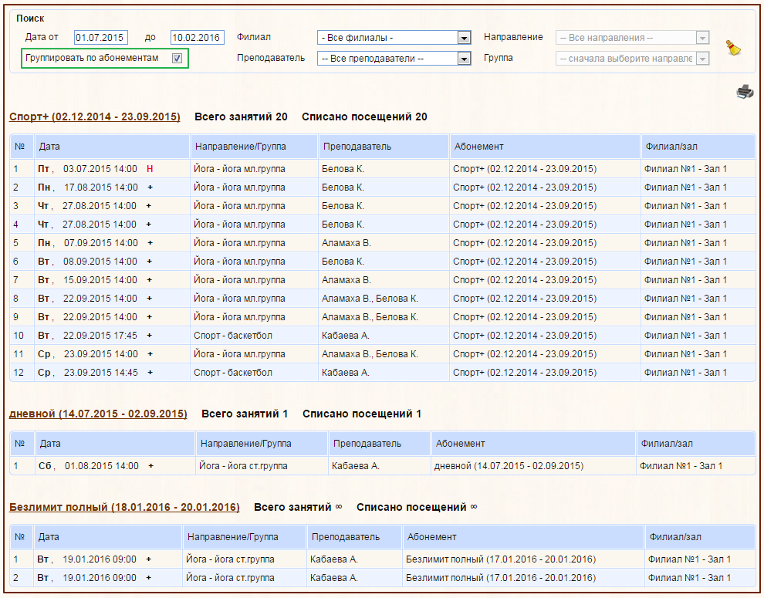Click the 'до' date field with 10.02.2016

click(198, 38)
